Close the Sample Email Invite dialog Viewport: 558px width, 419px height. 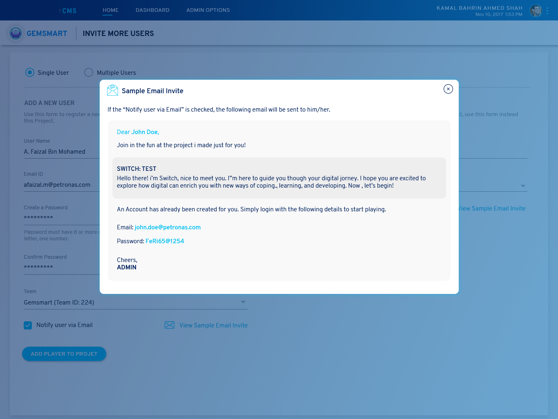tap(448, 89)
